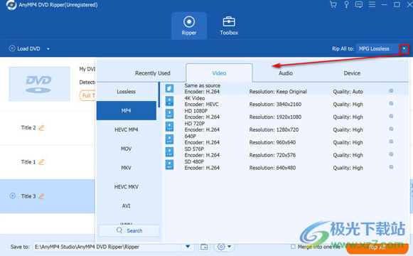Click the Full Title List button
The image size is (413, 256).
pyautogui.click(x=87, y=95)
